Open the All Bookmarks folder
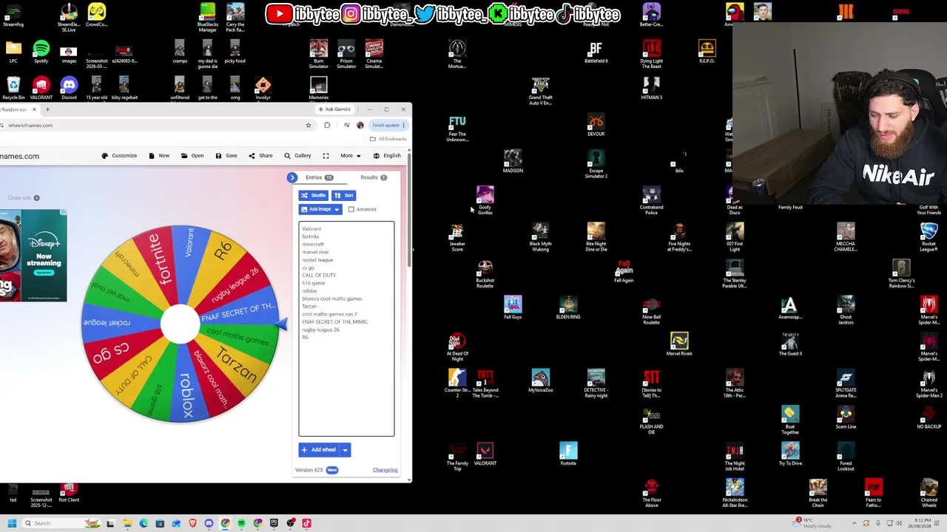The height and width of the screenshot is (532, 947). 388,139
